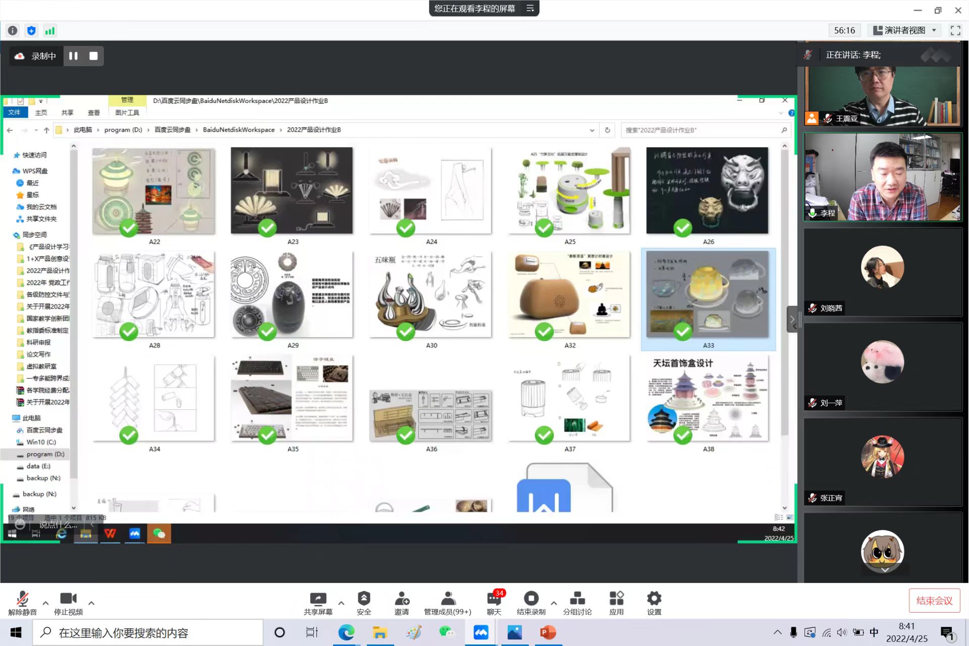This screenshot has height=646, width=969.
Task: Expand audio options arrow beside 解除静音
Action: coord(45,603)
